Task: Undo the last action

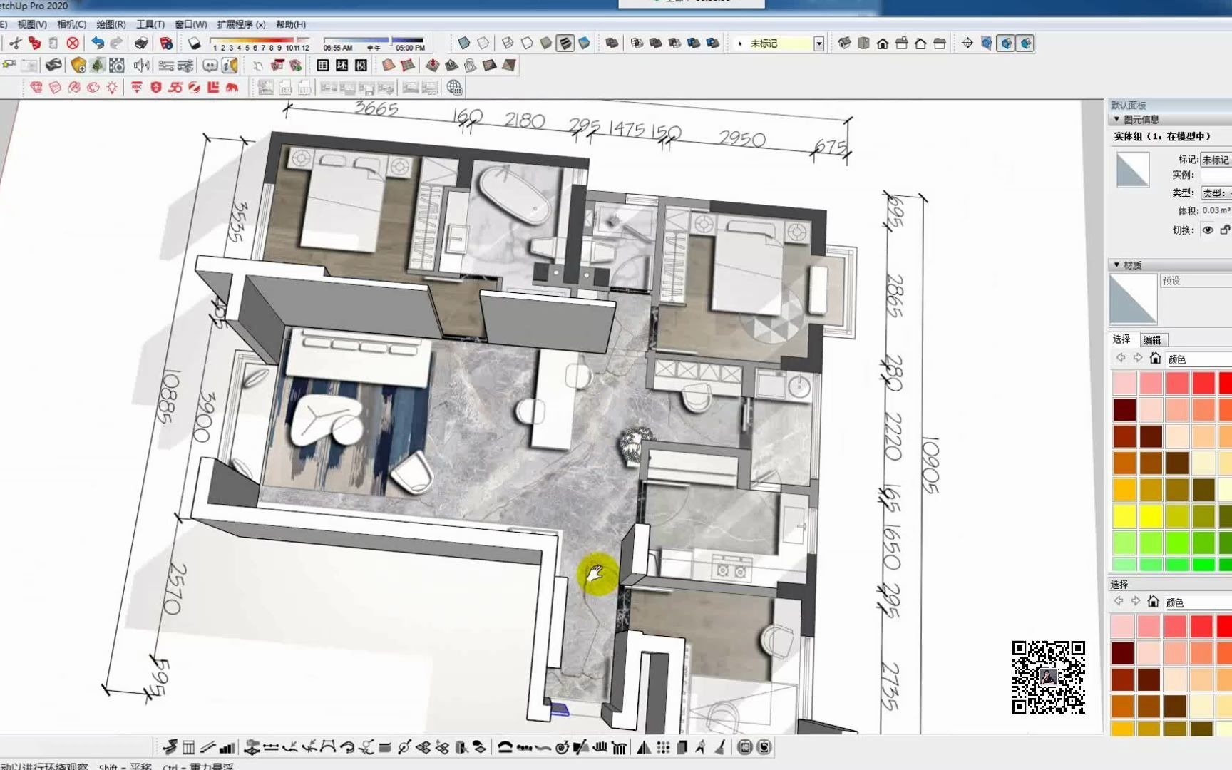Action: pos(98,43)
